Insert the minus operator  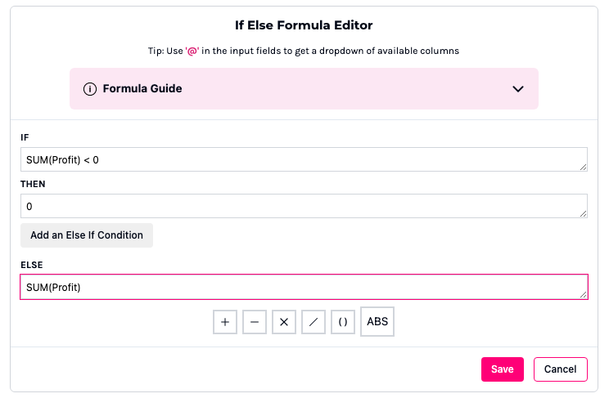click(x=255, y=322)
